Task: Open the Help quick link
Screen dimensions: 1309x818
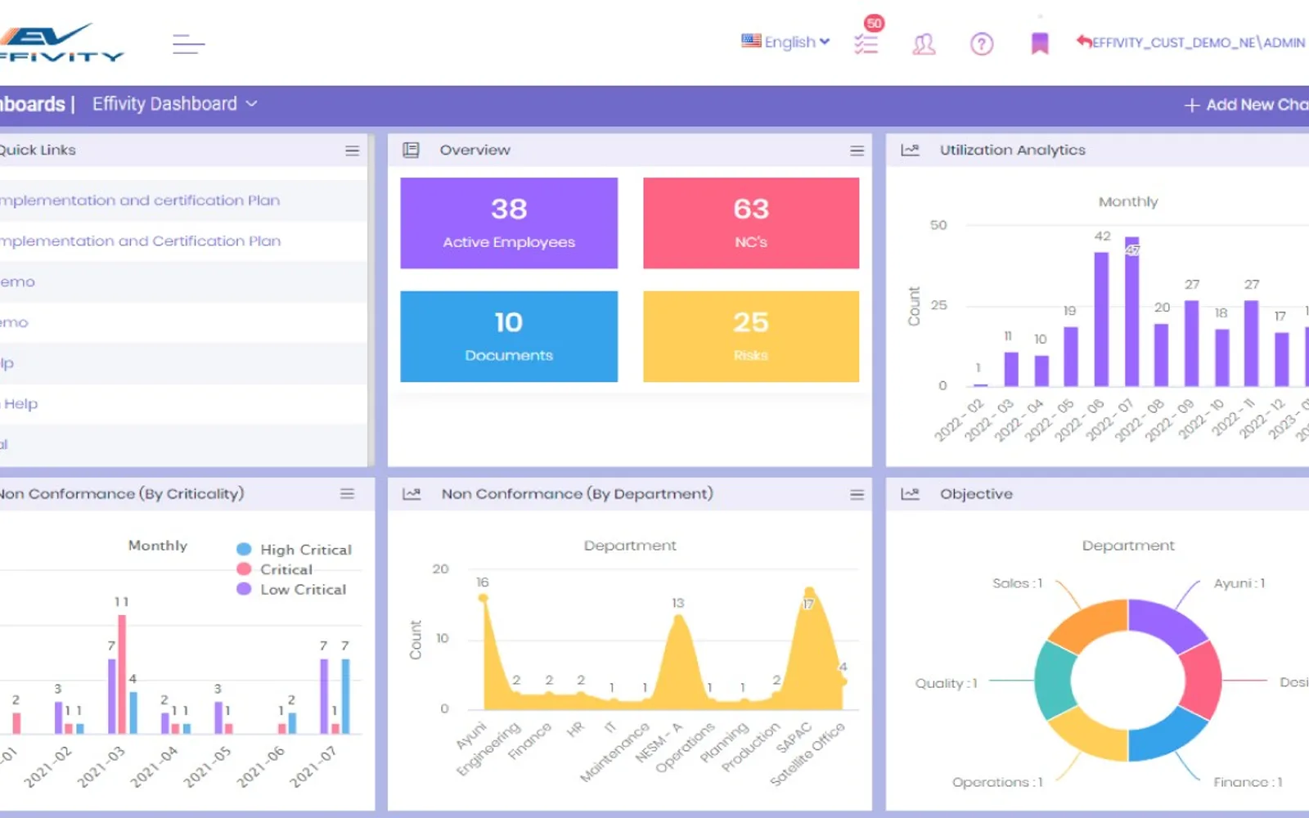Action: (20, 403)
